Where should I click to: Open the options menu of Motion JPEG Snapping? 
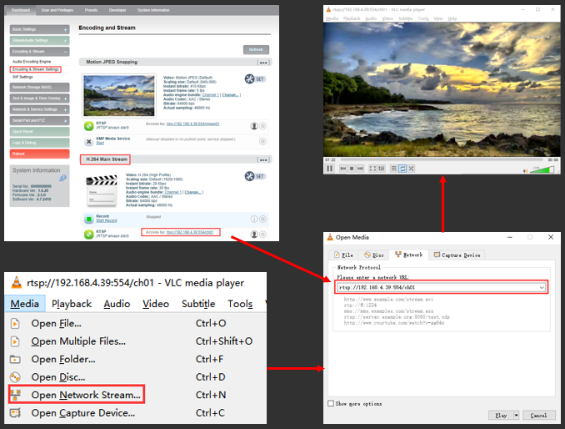(264, 63)
